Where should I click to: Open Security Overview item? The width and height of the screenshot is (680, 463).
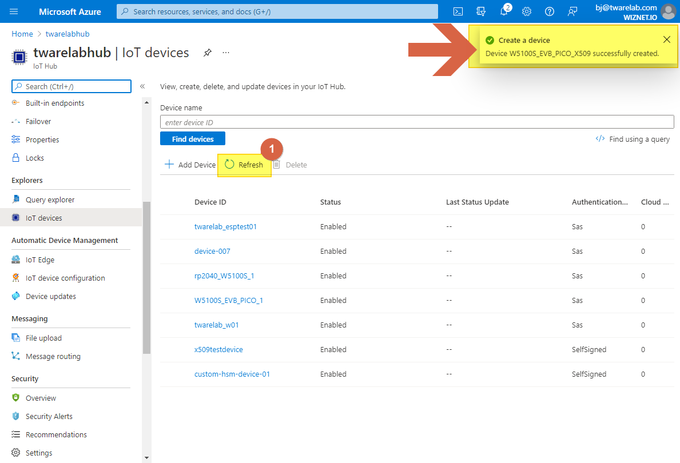pos(41,397)
